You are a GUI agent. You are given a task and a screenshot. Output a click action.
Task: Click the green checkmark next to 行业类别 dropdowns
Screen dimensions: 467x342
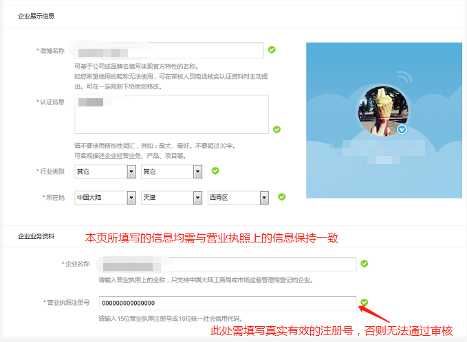click(215, 171)
